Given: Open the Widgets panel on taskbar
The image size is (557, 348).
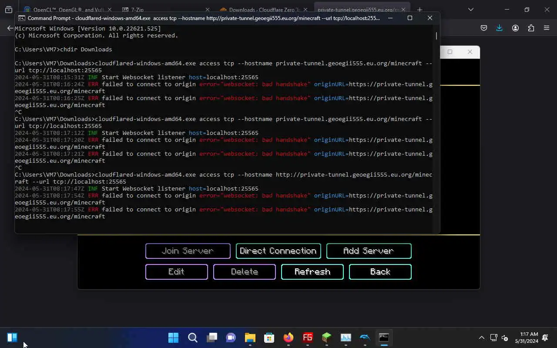Looking at the screenshot, I should (12, 338).
